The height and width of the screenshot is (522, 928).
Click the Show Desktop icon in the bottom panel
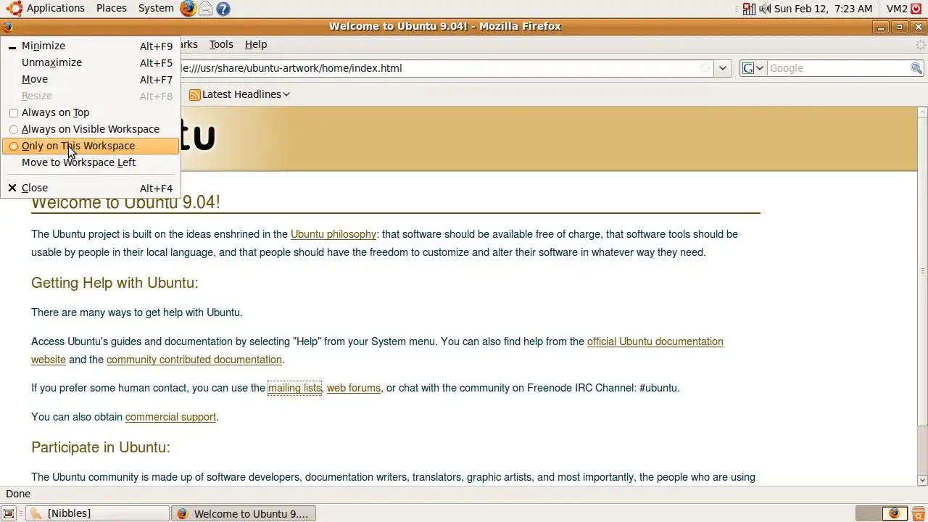tap(9, 513)
